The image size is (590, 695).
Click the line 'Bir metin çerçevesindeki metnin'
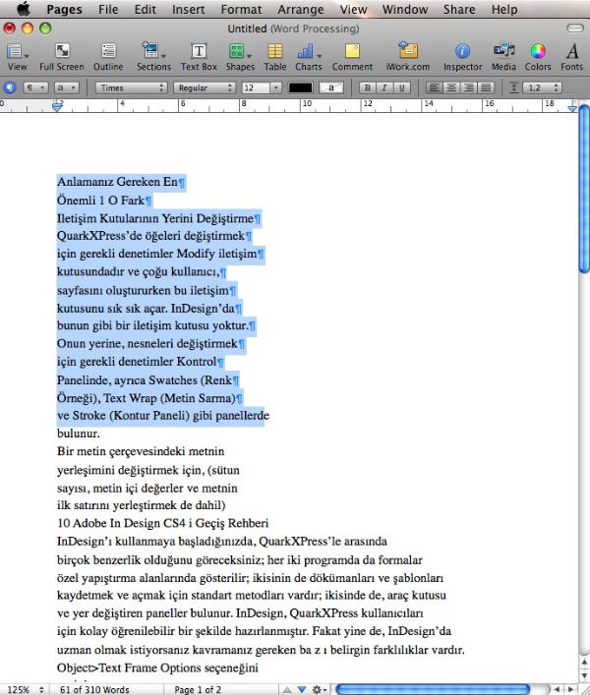(x=141, y=451)
